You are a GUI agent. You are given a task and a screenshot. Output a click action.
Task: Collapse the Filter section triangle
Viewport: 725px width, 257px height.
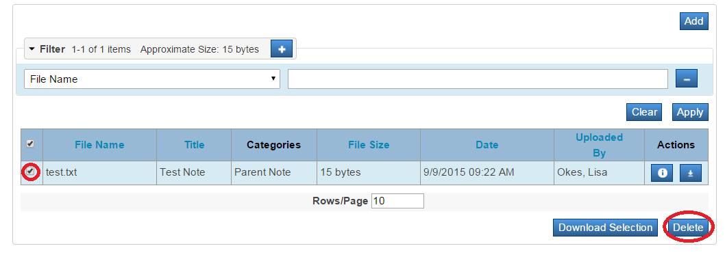[x=32, y=49]
